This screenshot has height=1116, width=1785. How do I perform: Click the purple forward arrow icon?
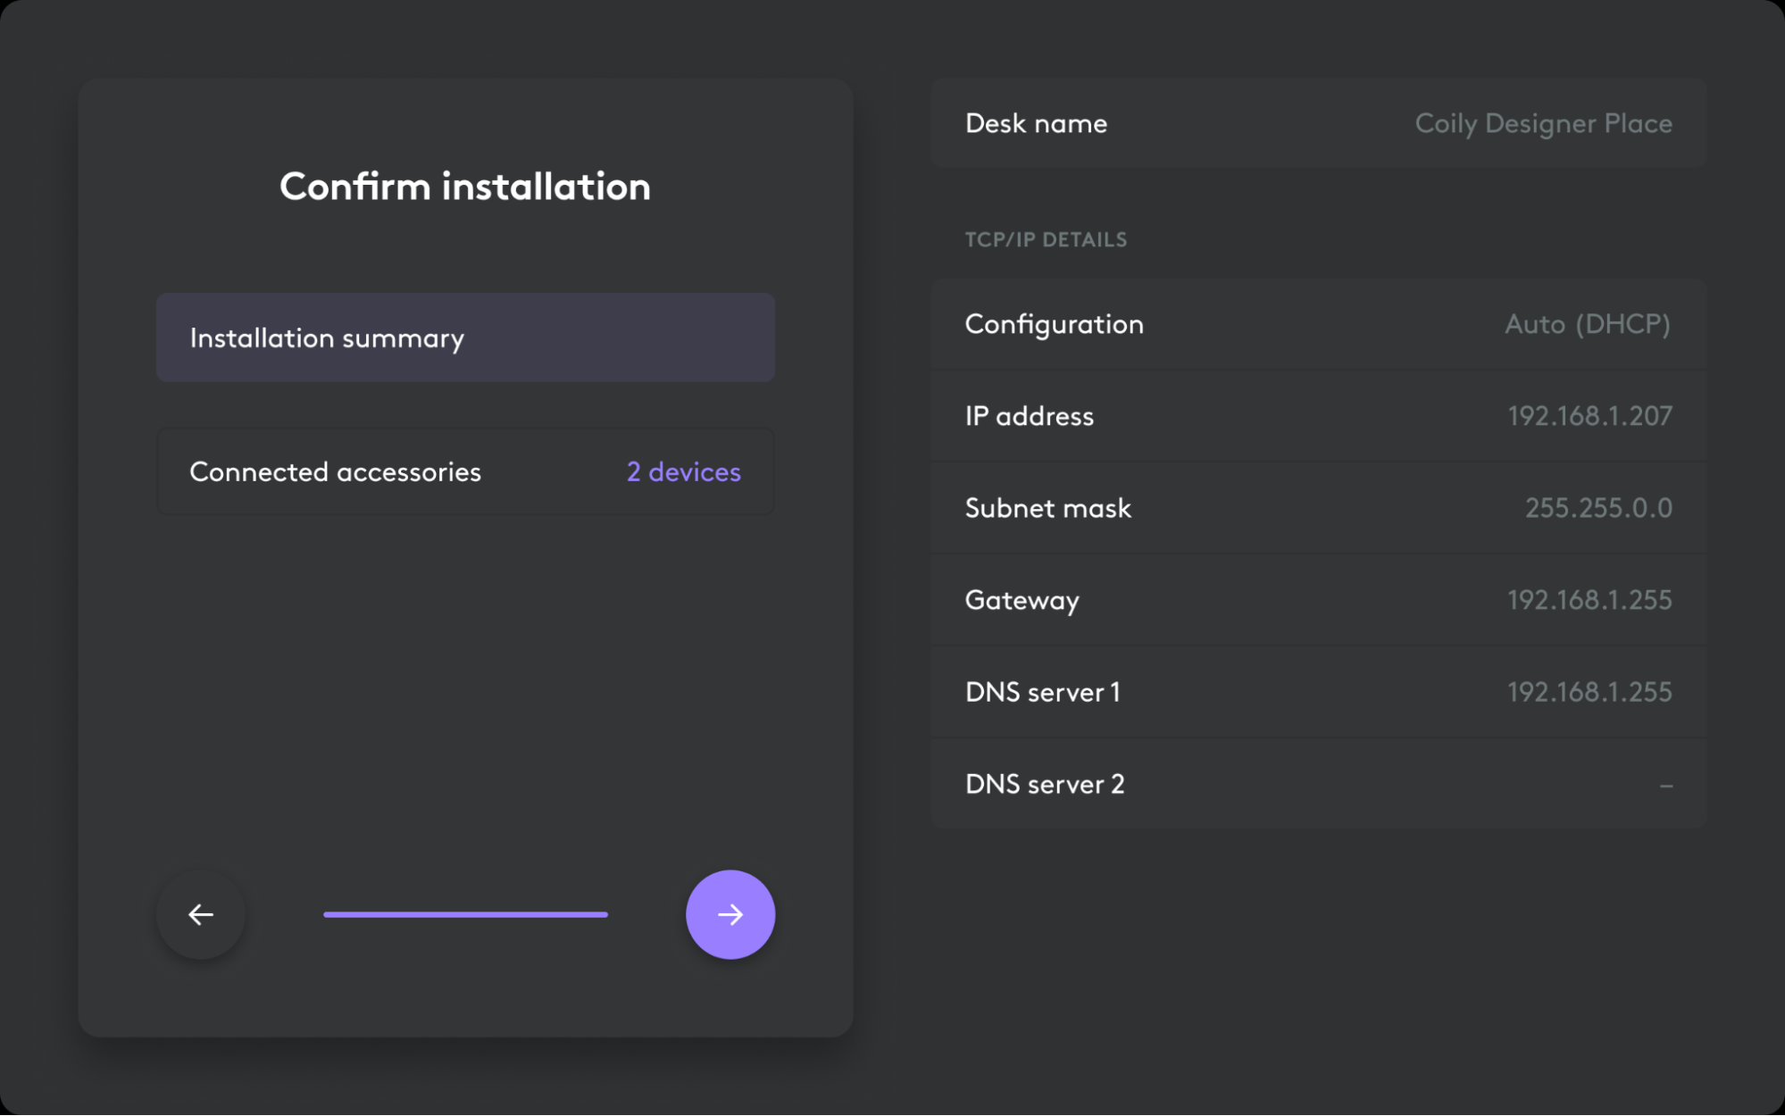pos(729,914)
